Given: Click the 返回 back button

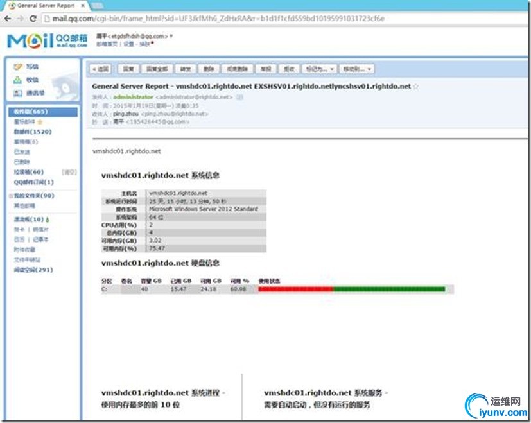Looking at the screenshot, I should pos(101,69).
